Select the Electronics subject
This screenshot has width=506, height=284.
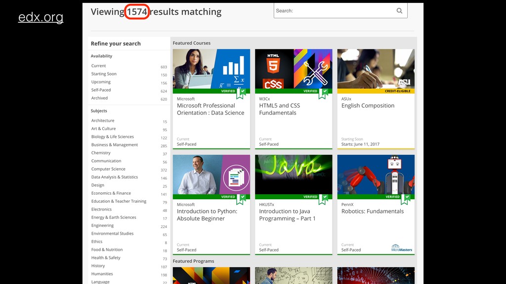(101, 209)
